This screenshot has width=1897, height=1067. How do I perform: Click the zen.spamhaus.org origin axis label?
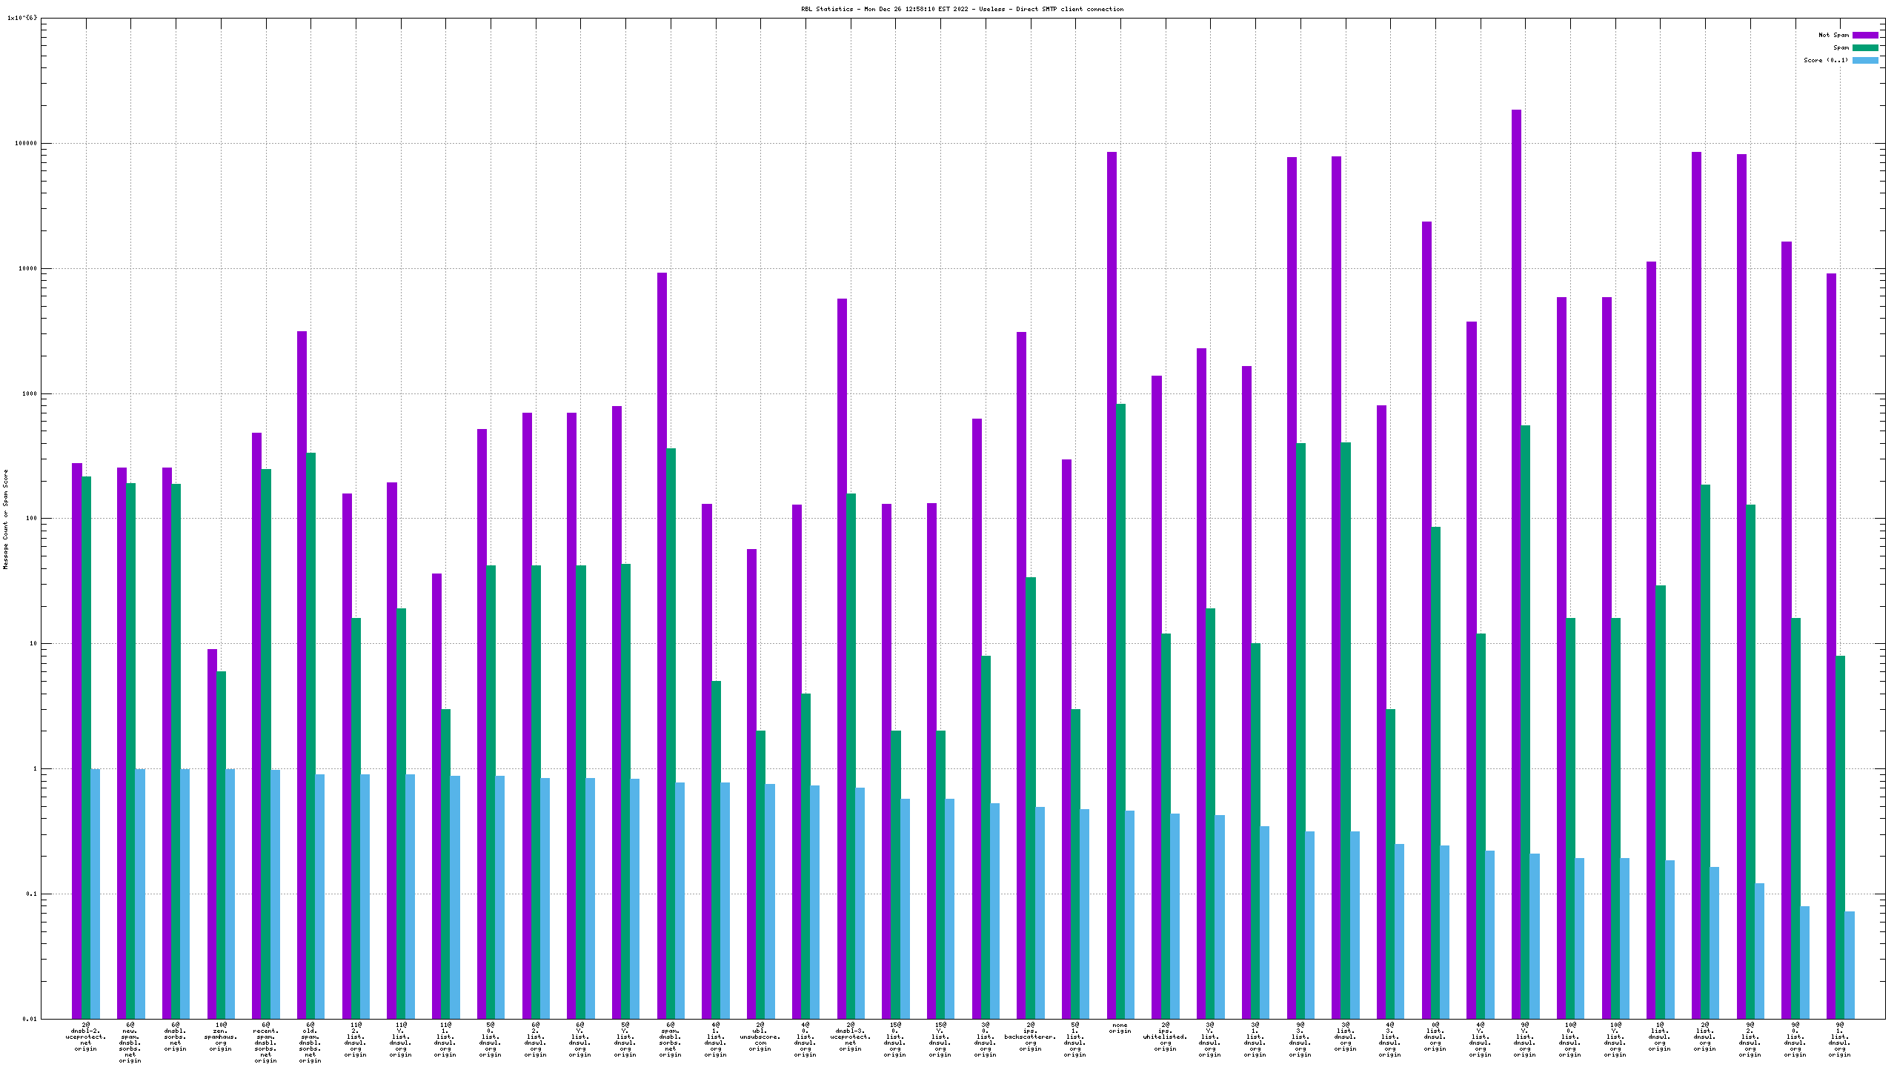click(220, 1037)
